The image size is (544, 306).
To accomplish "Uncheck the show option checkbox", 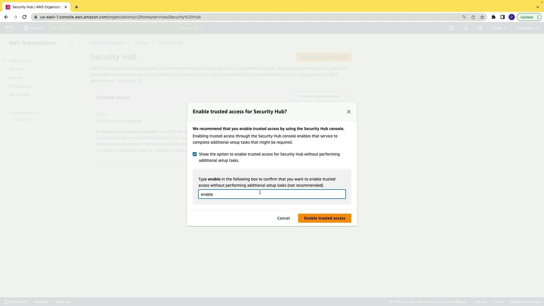I will point(195,154).
